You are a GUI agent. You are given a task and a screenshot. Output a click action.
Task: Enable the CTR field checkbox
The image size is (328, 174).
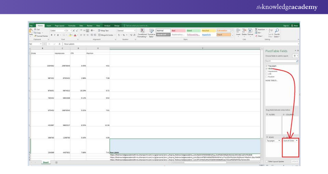coord(266,74)
